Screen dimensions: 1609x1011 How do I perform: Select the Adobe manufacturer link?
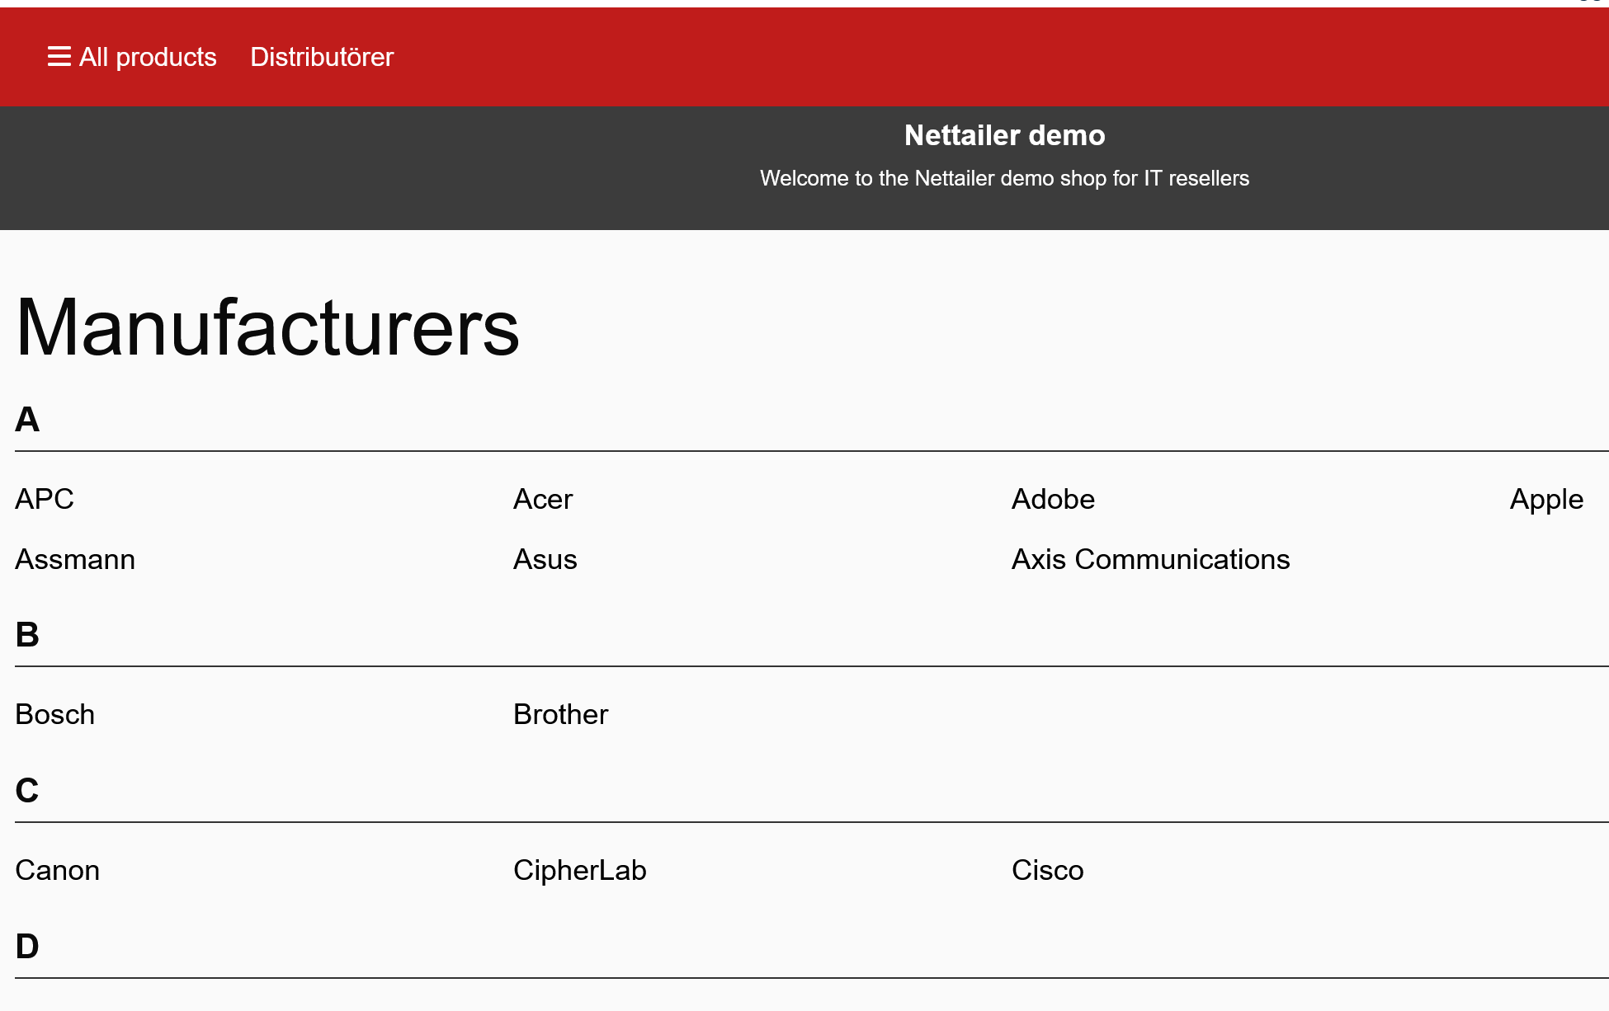pos(1053,499)
